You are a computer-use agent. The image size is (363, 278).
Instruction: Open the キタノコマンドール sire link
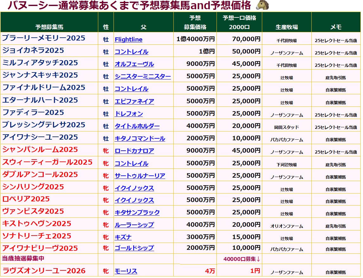point(140,139)
